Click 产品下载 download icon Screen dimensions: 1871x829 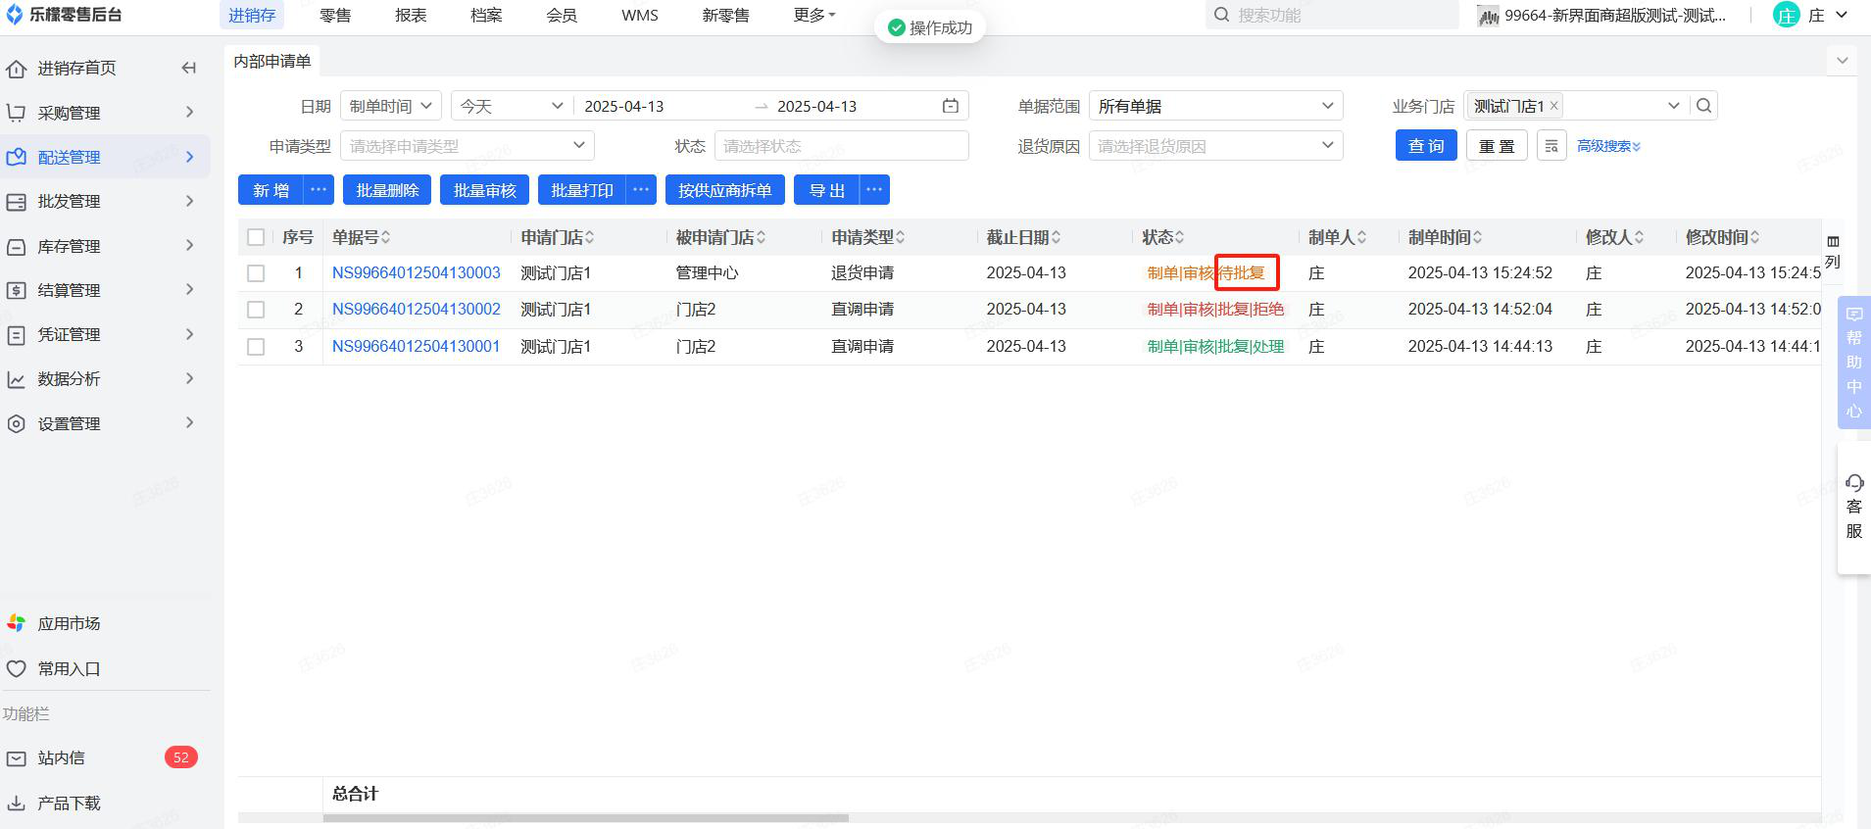point(17,803)
